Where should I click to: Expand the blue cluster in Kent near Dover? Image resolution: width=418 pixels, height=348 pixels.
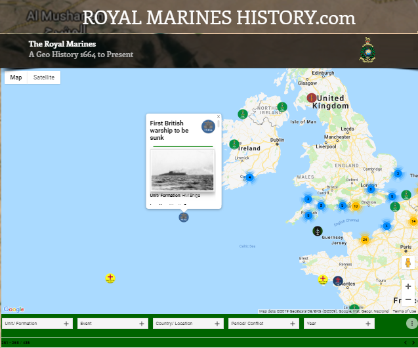pyautogui.click(x=392, y=196)
